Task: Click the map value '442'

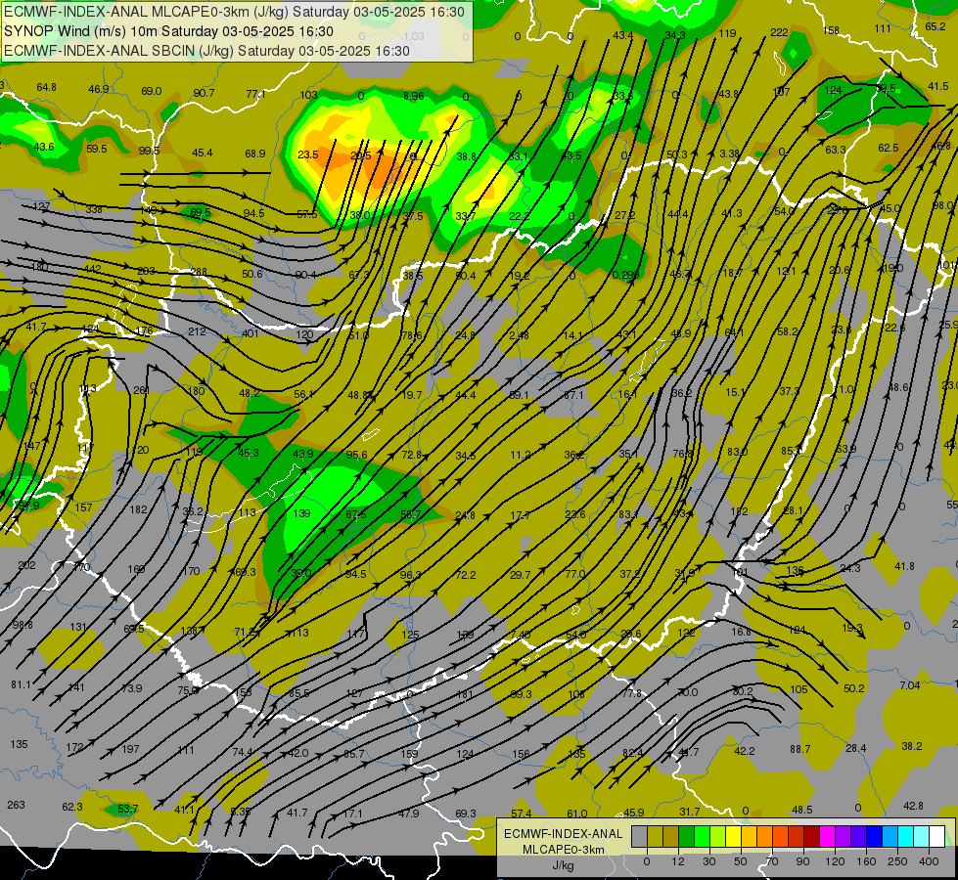Action: point(93,269)
